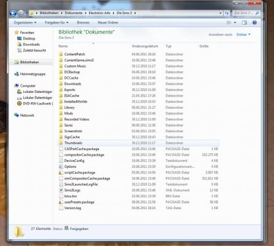Expand the arrow after 'Die Sims 3' breadcrumb
The width and height of the screenshot is (274, 246).
point(135,13)
